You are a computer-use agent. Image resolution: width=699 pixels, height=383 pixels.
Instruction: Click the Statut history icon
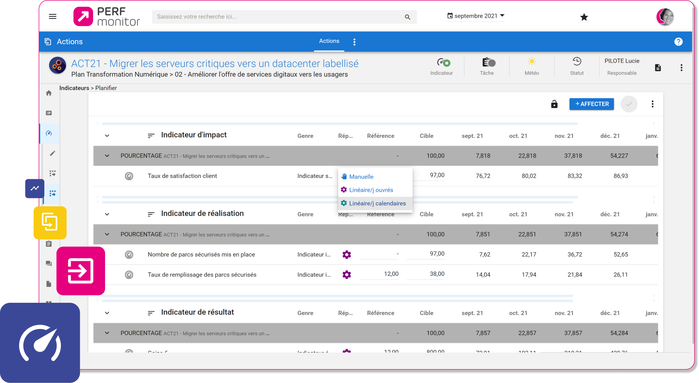577,61
